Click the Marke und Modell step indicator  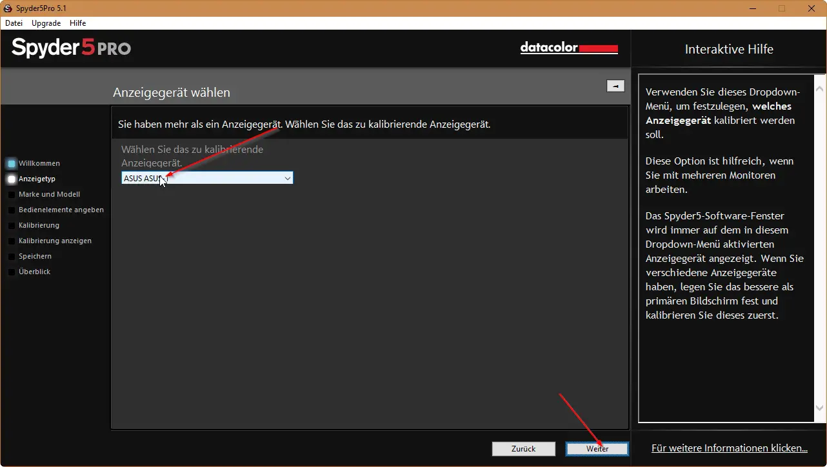point(12,195)
